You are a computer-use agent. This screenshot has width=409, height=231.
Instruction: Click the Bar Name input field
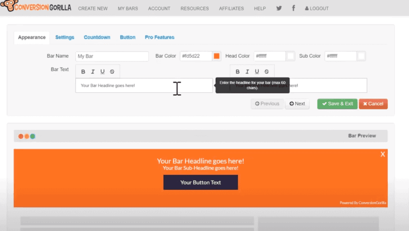[x=112, y=56]
